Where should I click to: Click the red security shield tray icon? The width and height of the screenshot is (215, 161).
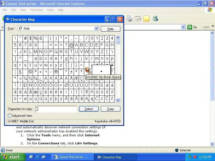[x=195, y=157]
